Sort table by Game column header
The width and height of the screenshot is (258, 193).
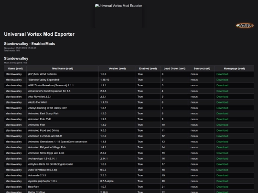[x=15, y=69]
